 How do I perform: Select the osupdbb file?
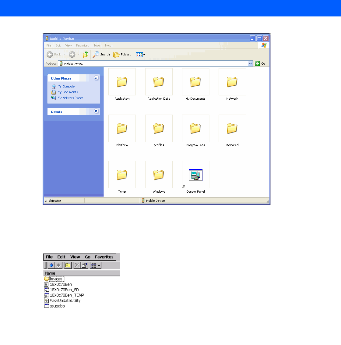(54, 306)
